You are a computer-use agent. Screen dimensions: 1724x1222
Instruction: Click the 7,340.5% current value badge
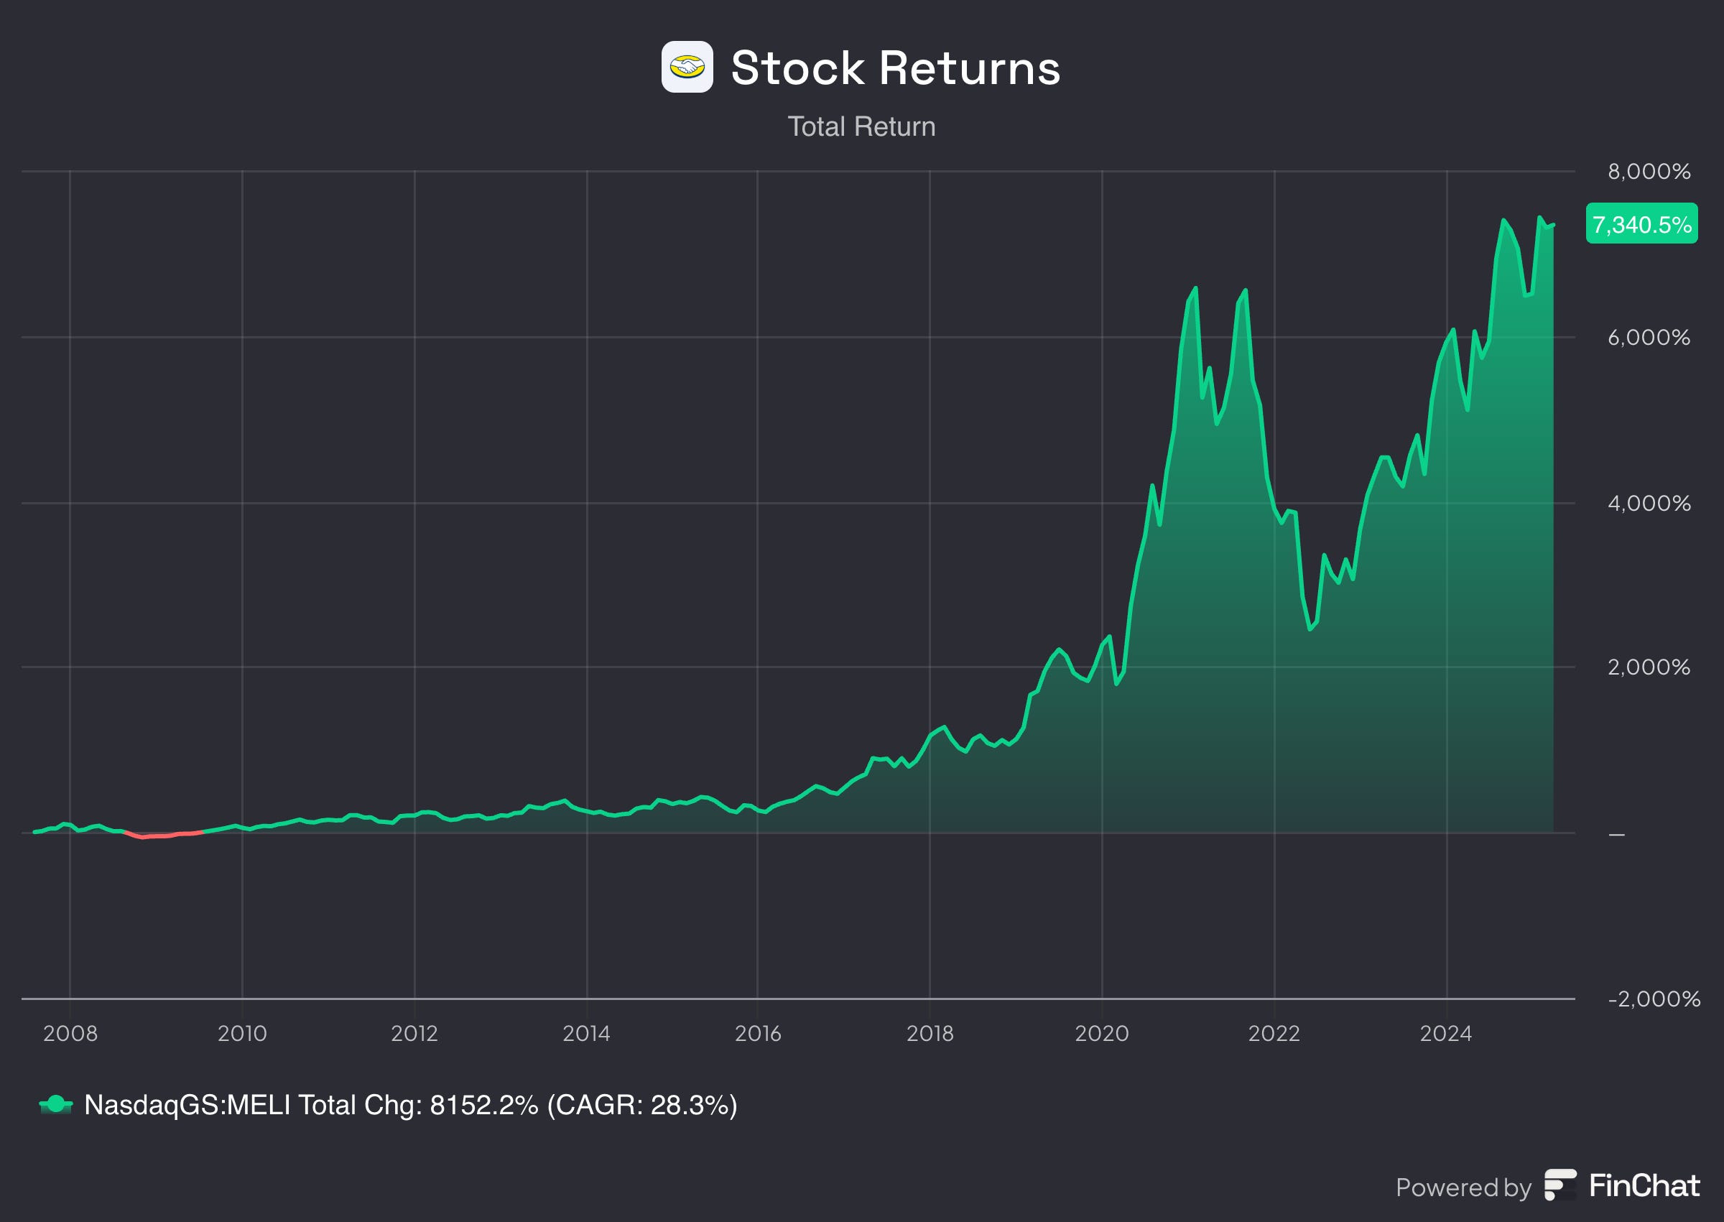1641,223
